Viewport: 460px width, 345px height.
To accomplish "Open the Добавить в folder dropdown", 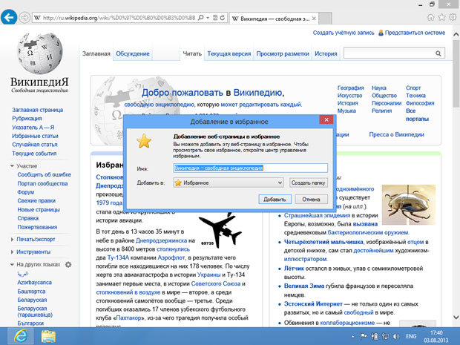I will coord(229,183).
